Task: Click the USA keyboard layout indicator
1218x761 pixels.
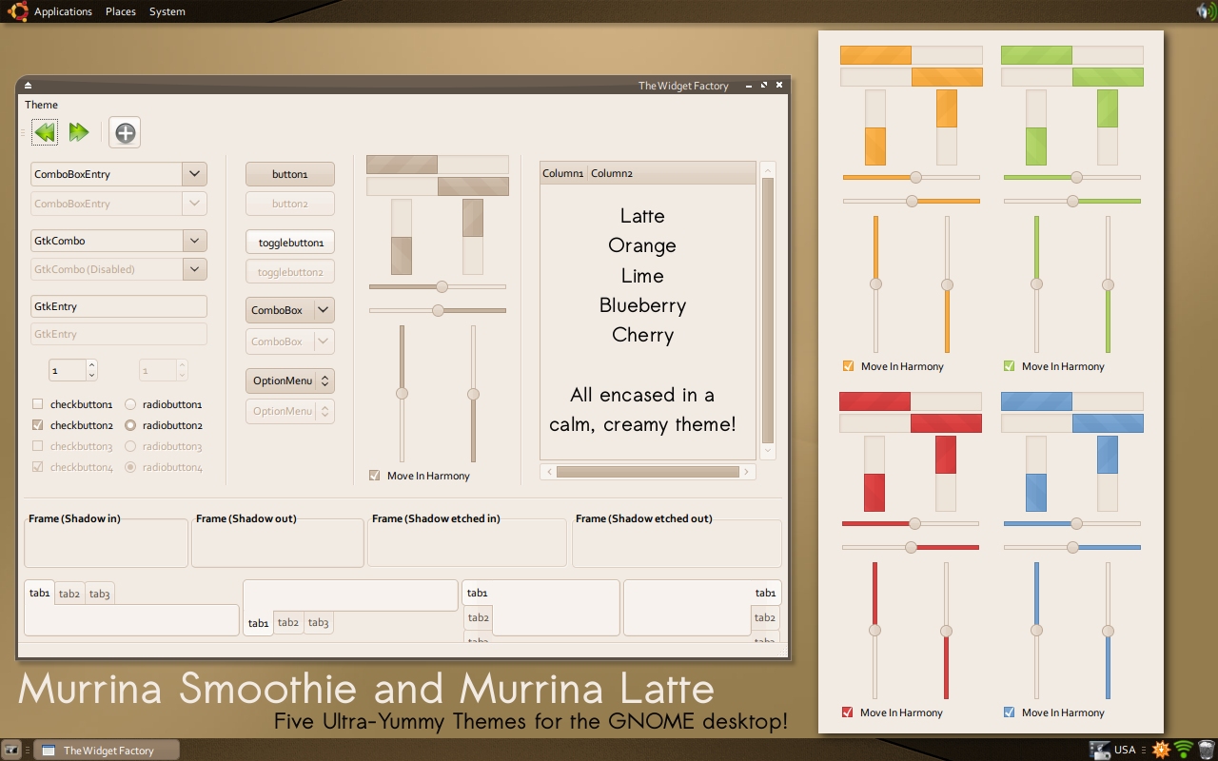Action: (1125, 750)
